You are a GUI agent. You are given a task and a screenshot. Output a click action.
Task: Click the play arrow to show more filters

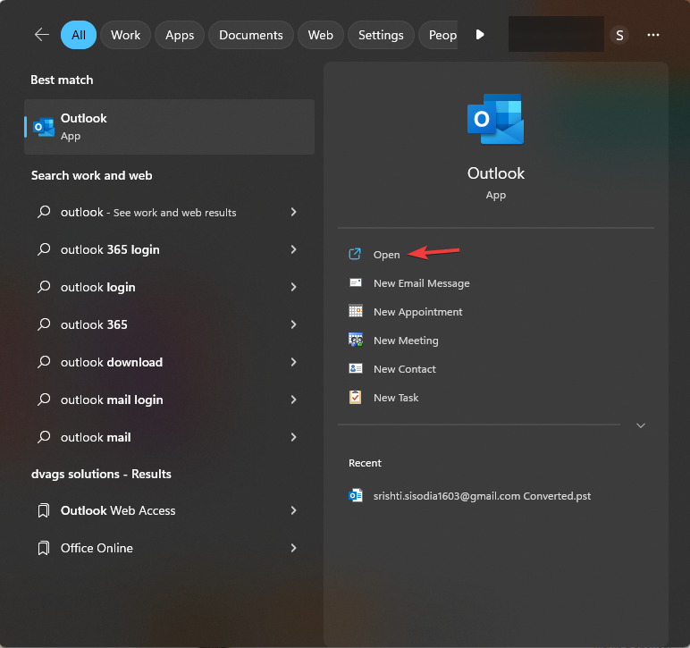[480, 34]
